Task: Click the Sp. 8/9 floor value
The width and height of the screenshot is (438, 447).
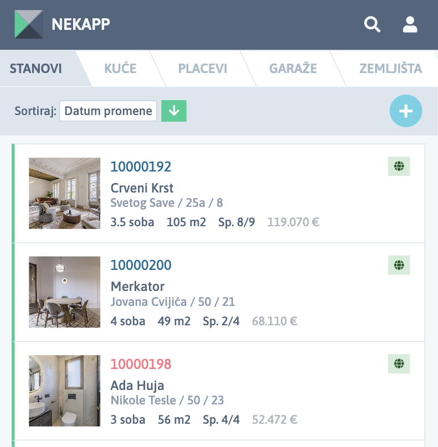Action: point(236,222)
